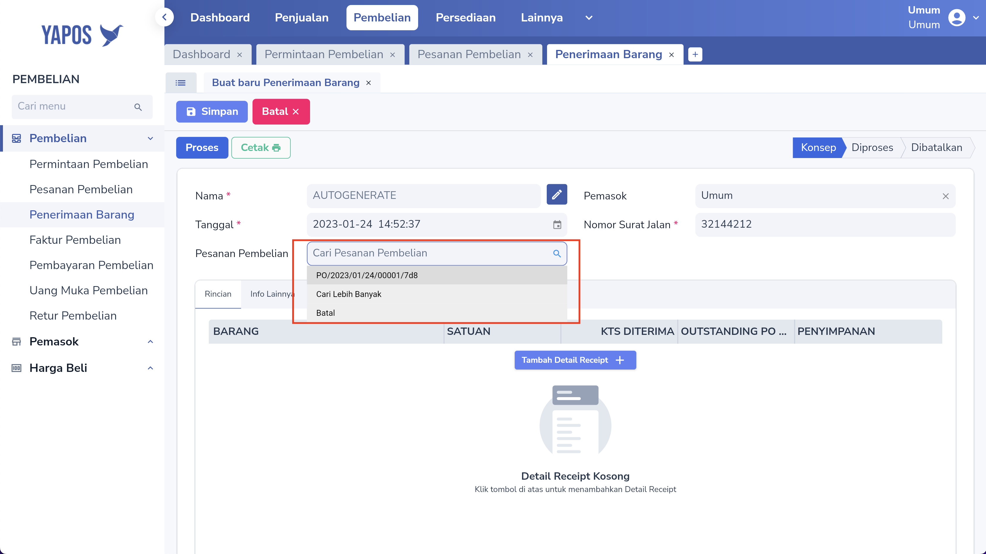Click Tambah Detail Receipt button
Viewport: 986px width, 554px height.
pyautogui.click(x=575, y=360)
